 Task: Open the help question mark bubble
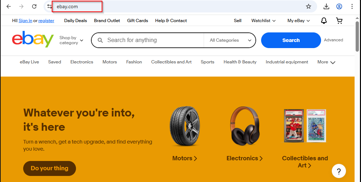click(x=339, y=171)
